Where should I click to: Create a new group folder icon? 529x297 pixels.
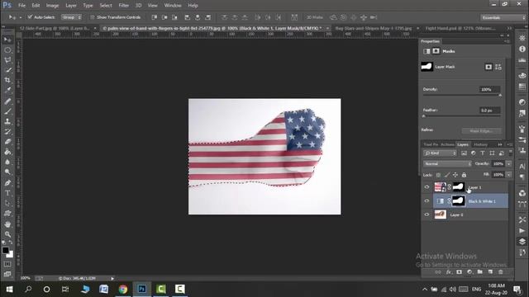click(x=479, y=272)
